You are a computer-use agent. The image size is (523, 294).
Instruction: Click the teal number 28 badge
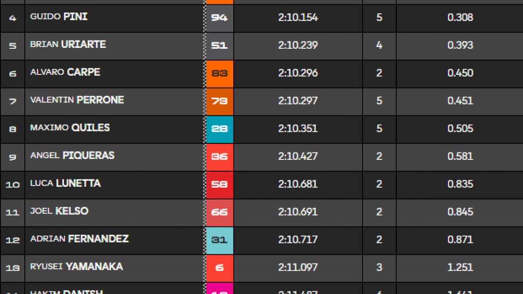pyautogui.click(x=220, y=129)
